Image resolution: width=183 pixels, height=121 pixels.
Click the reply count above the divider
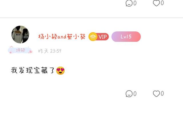coord(135,3)
